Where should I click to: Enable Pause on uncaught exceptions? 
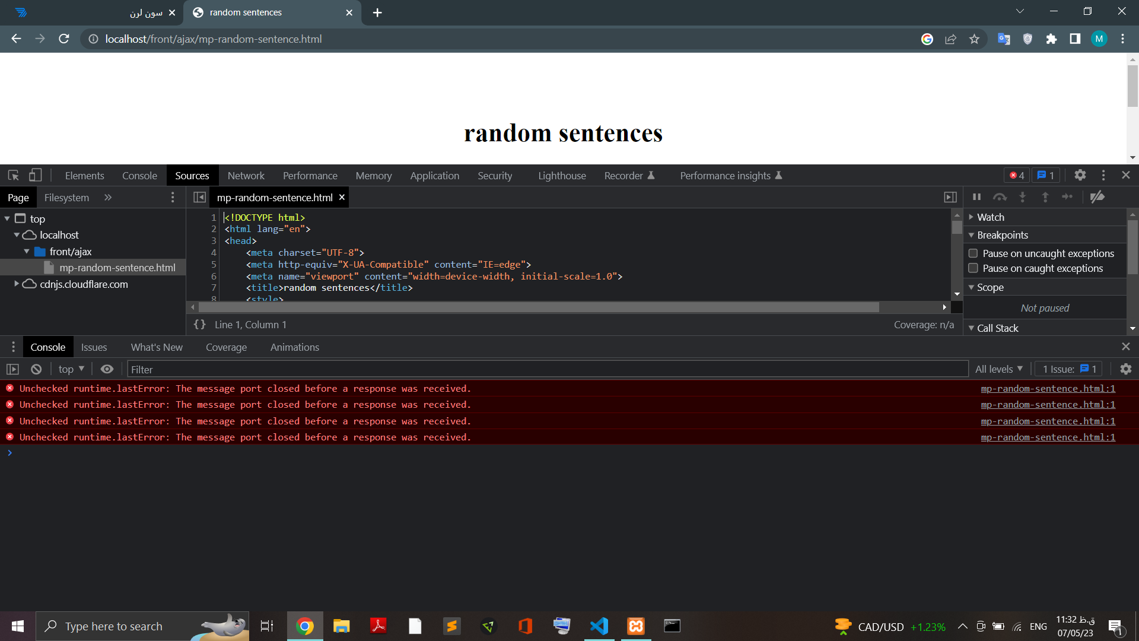click(973, 253)
